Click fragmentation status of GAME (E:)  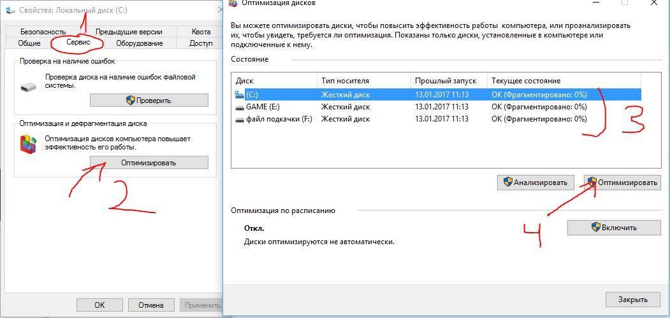pyautogui.click(x=539, y=107)
